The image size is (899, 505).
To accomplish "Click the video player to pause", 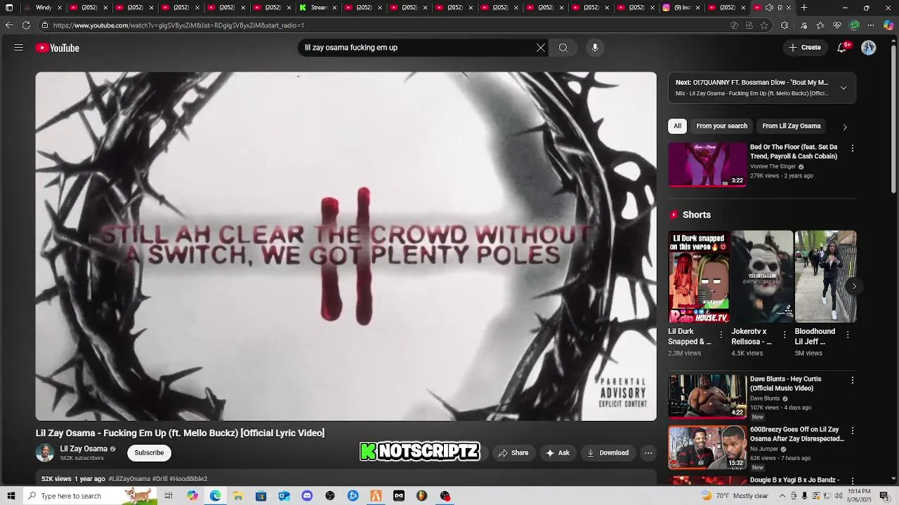I will pyautogui.click(x=346, y=246).
